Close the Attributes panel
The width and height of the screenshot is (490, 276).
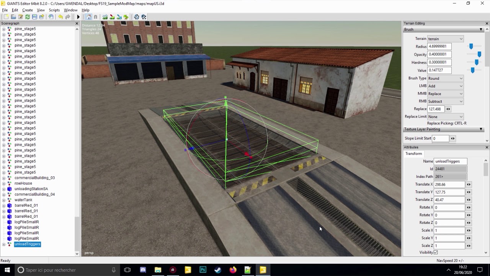click(x=487, y=147)
